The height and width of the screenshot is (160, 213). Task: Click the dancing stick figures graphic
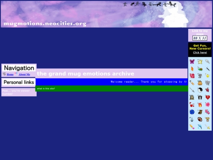[149, 4]
